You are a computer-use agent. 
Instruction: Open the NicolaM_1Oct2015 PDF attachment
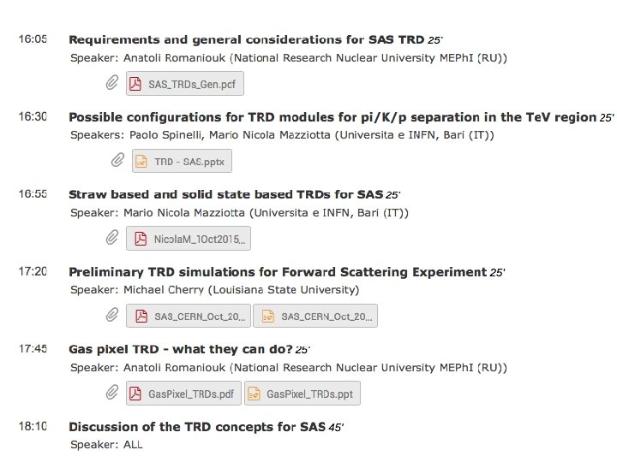point(189,239)
